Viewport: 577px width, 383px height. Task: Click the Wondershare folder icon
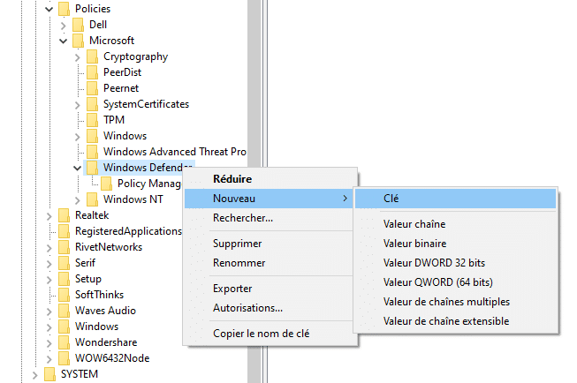pos(64,342)
